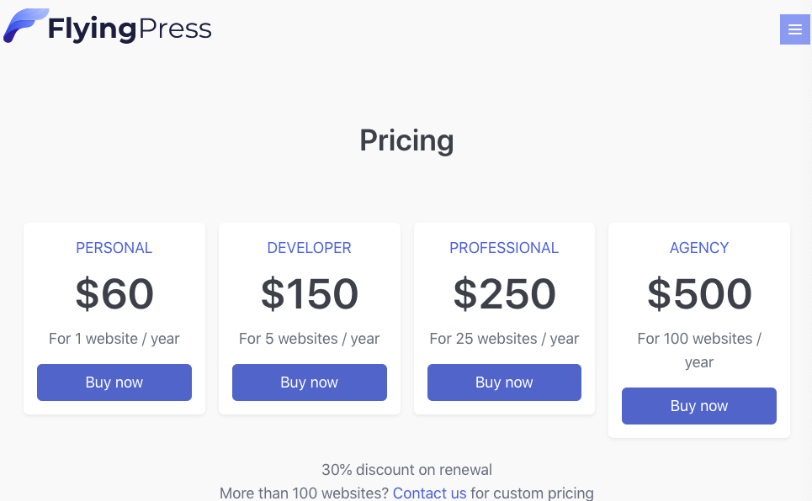Select the AGENCY plan title
The height and width of the screenshot is (501, 812).
pyautogui.click(x=698, y=248)
